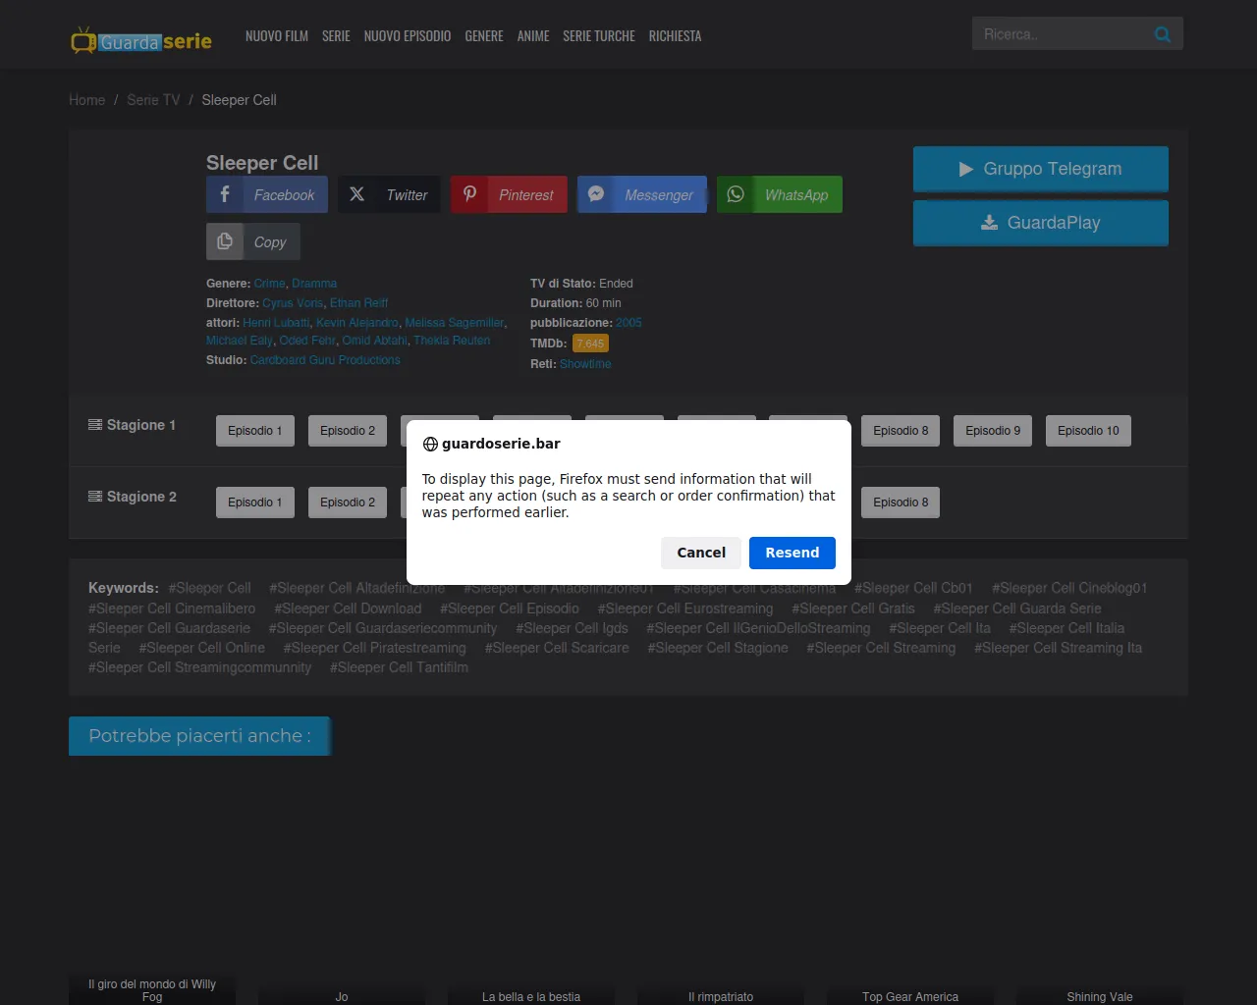Click the Facebook share icon
The height and width of the screenshot is (1005, 1257).
coord(225,194)
